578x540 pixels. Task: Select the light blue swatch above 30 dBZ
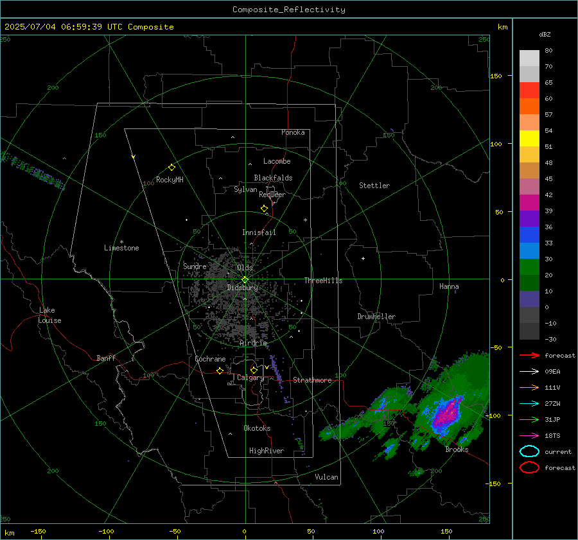pos(529,250)
